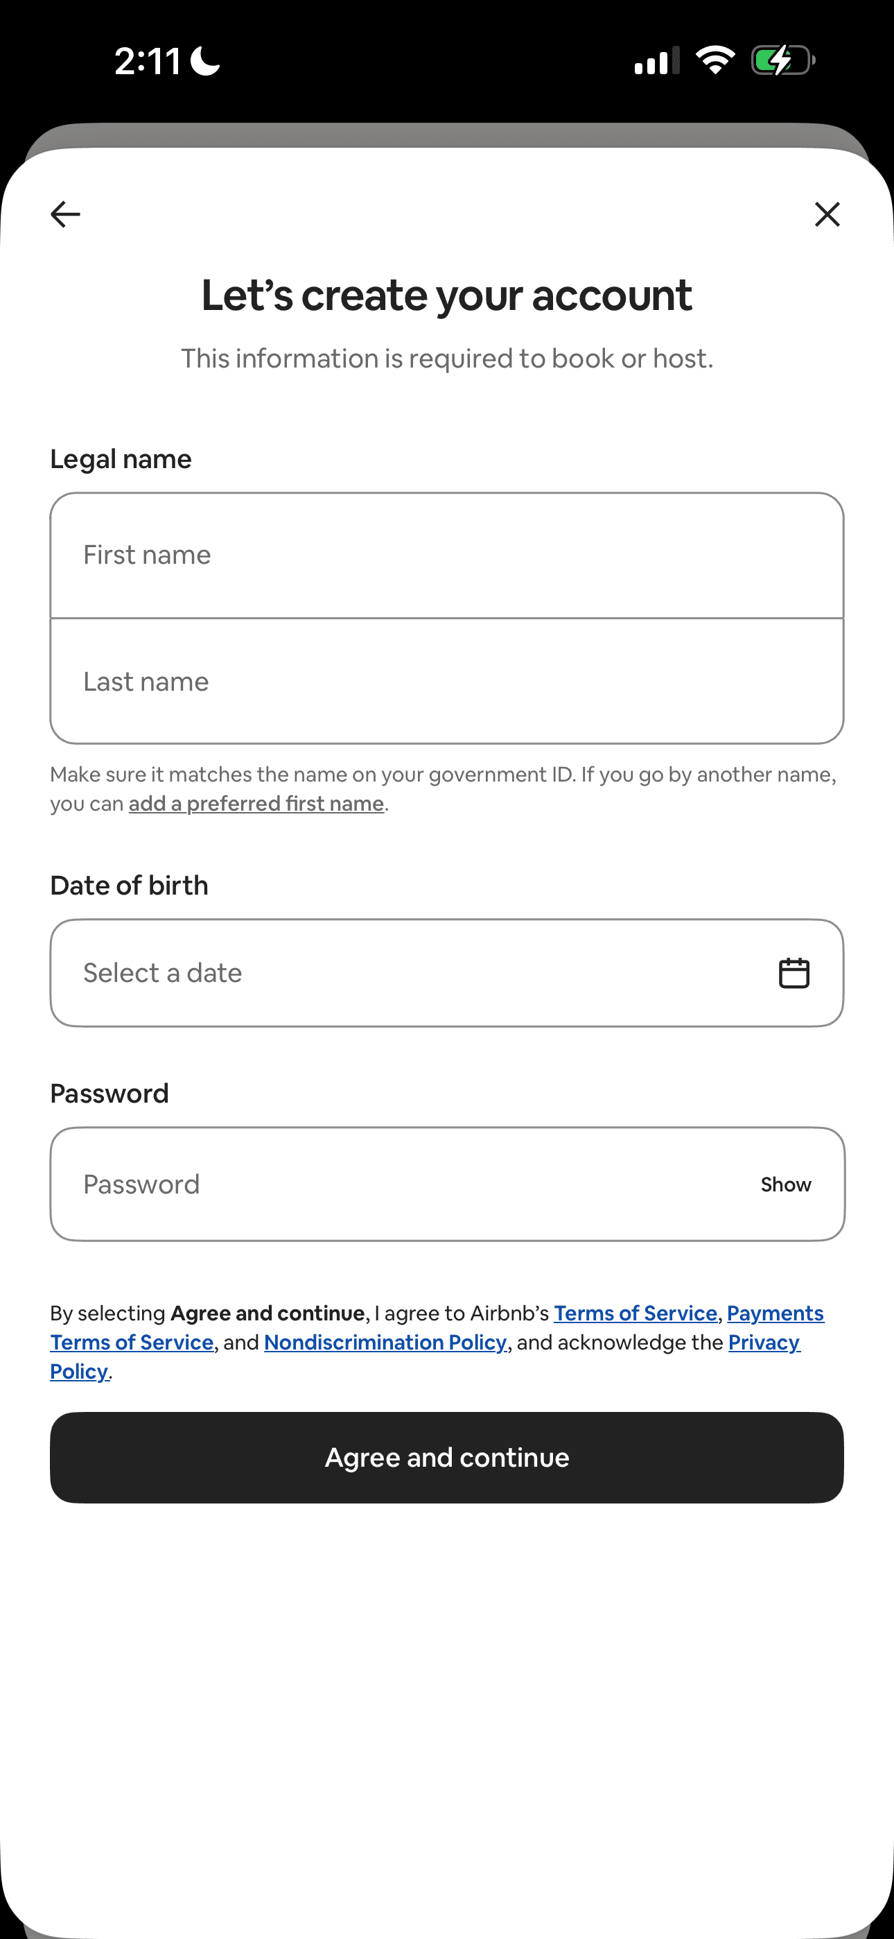Tap the First name field
This screenshot has width=894, height=1939.
[x=447, y=555]
